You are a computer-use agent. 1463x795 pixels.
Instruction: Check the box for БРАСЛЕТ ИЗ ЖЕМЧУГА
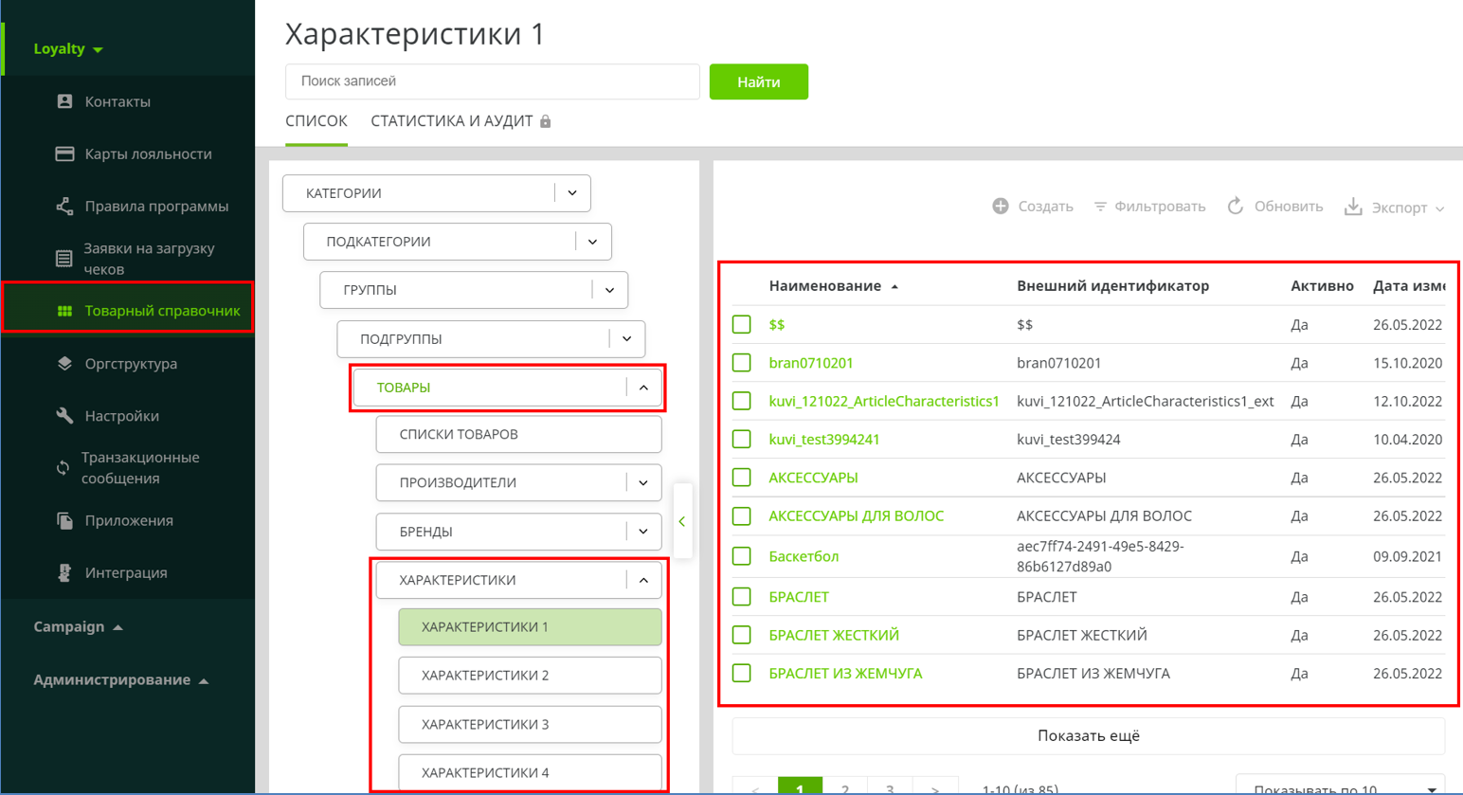click(x=742, y=674)
